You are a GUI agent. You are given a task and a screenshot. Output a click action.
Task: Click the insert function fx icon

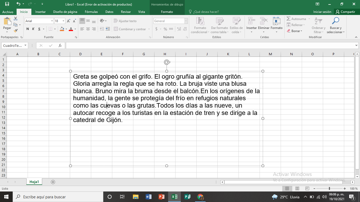60,46
